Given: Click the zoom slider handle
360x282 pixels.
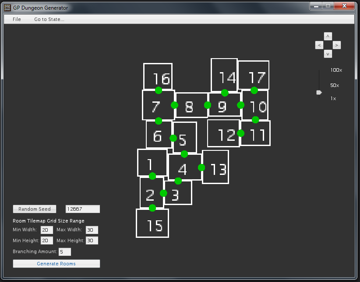Looking at the screenshot, I should click(319, 92).
